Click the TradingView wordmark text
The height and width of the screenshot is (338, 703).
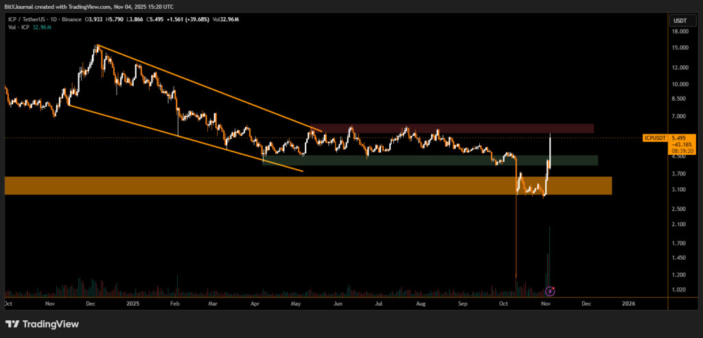pos(49,324)
